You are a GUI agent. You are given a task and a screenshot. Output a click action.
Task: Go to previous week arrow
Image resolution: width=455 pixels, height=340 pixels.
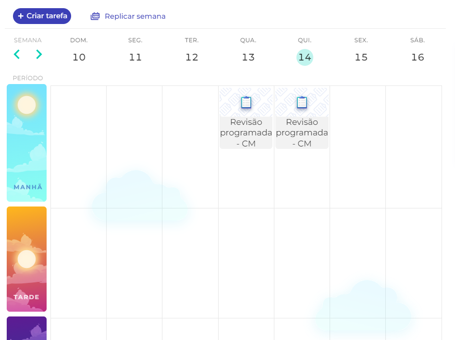[17, 54]
